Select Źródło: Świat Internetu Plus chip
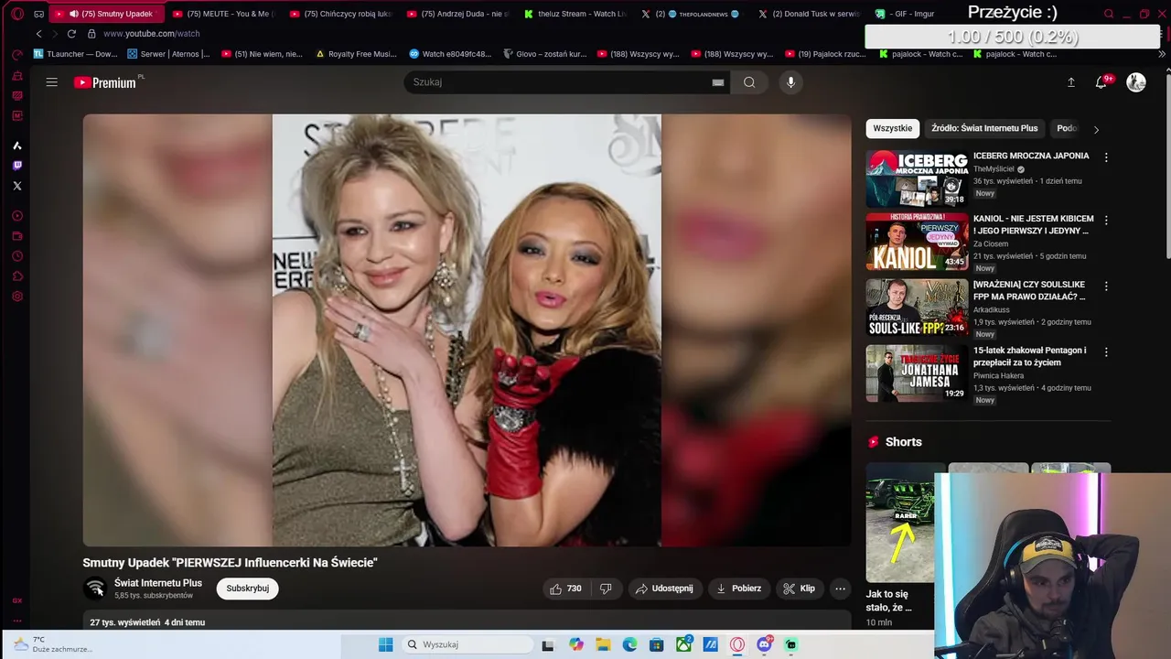1171x659 pixels. click(x=984, y=128)
